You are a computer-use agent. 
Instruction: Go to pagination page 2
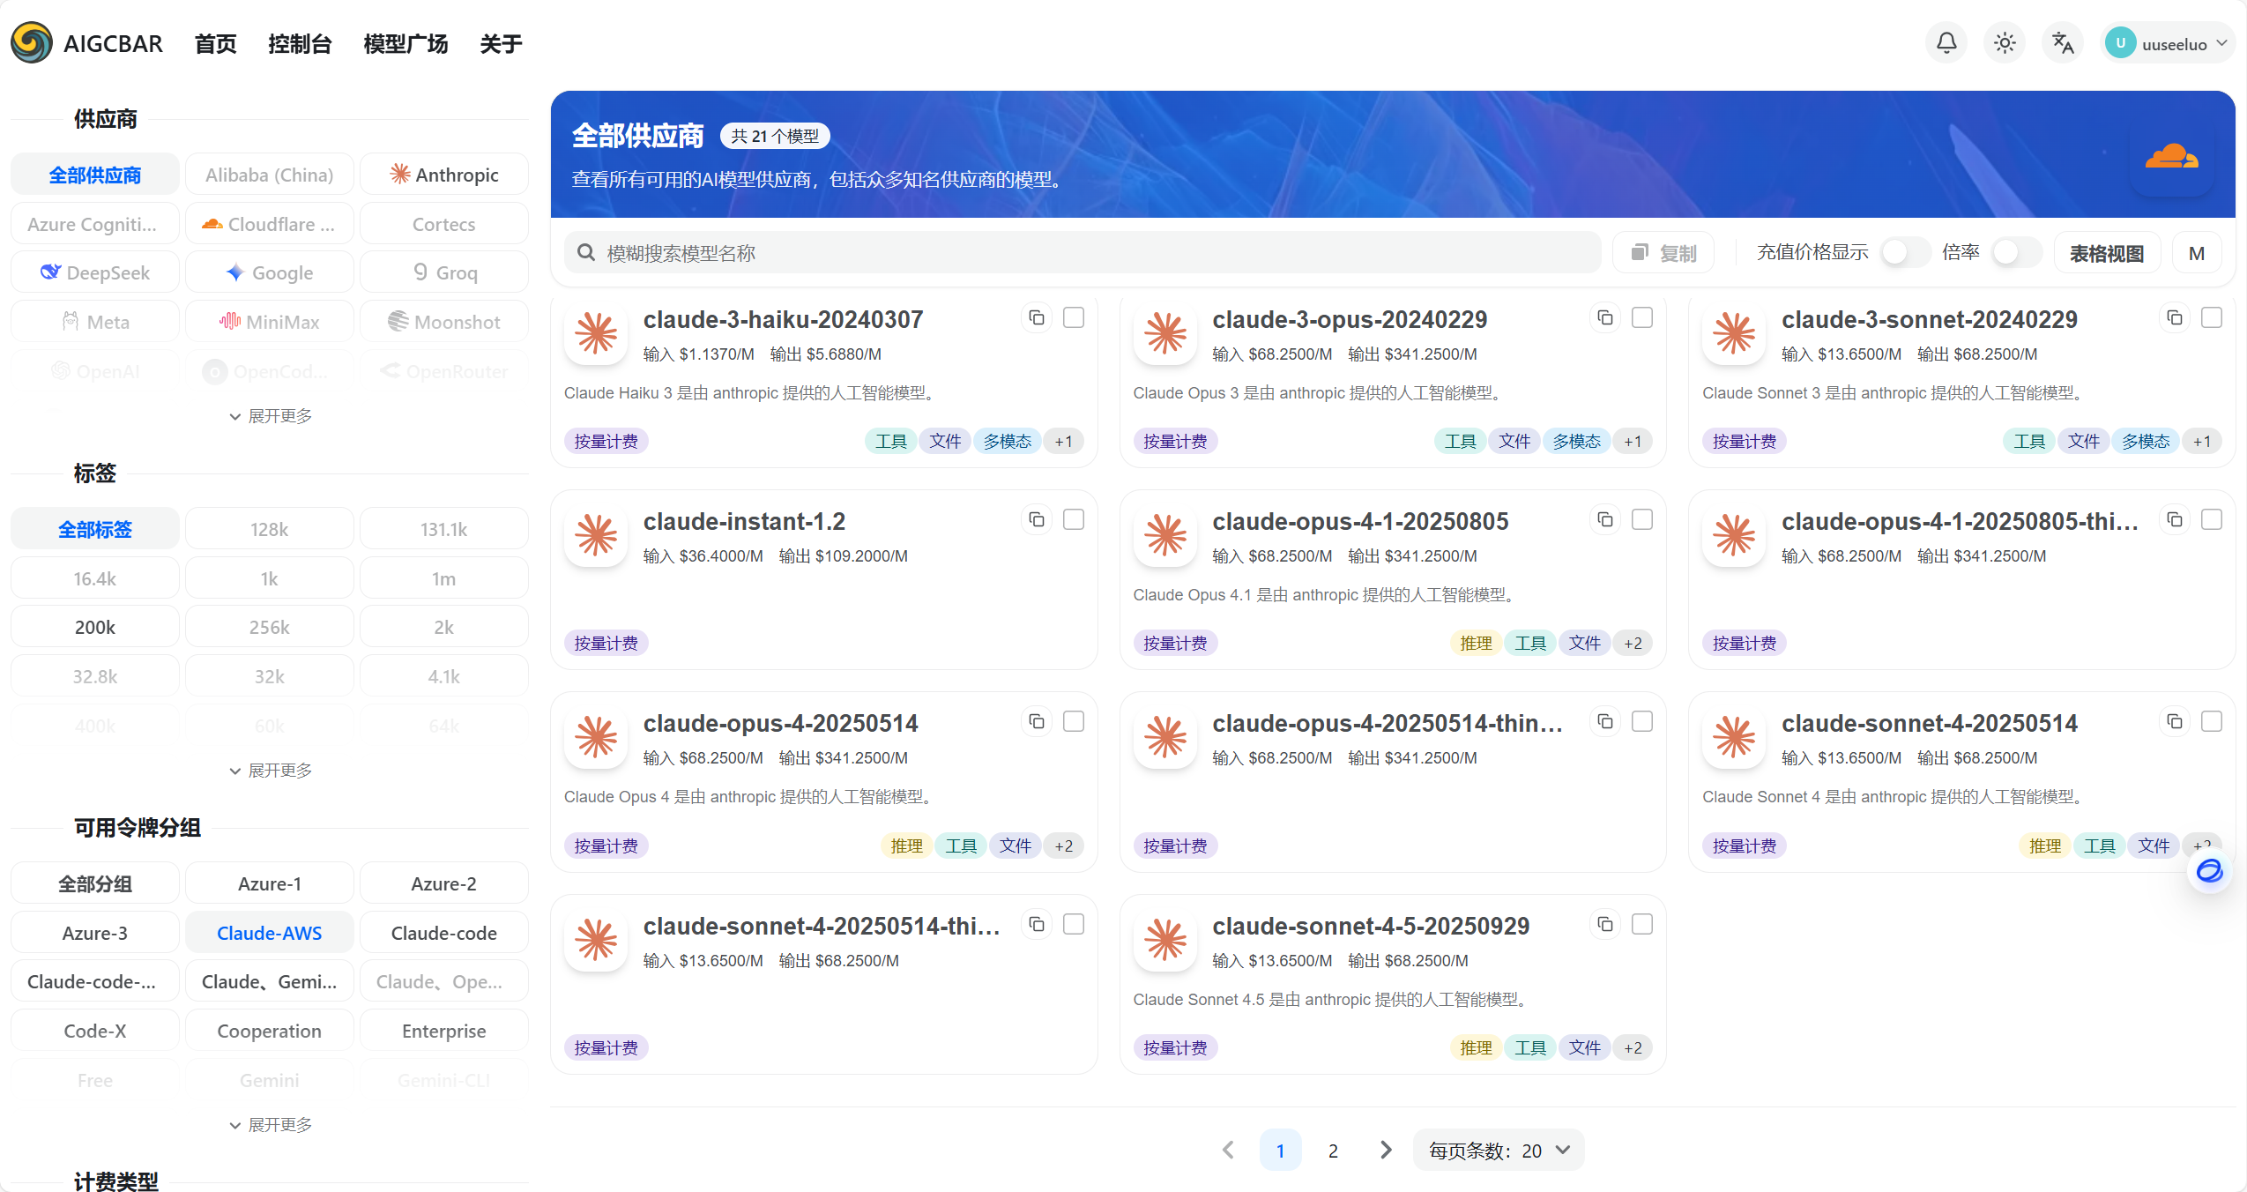[x=1333, y=1150]
